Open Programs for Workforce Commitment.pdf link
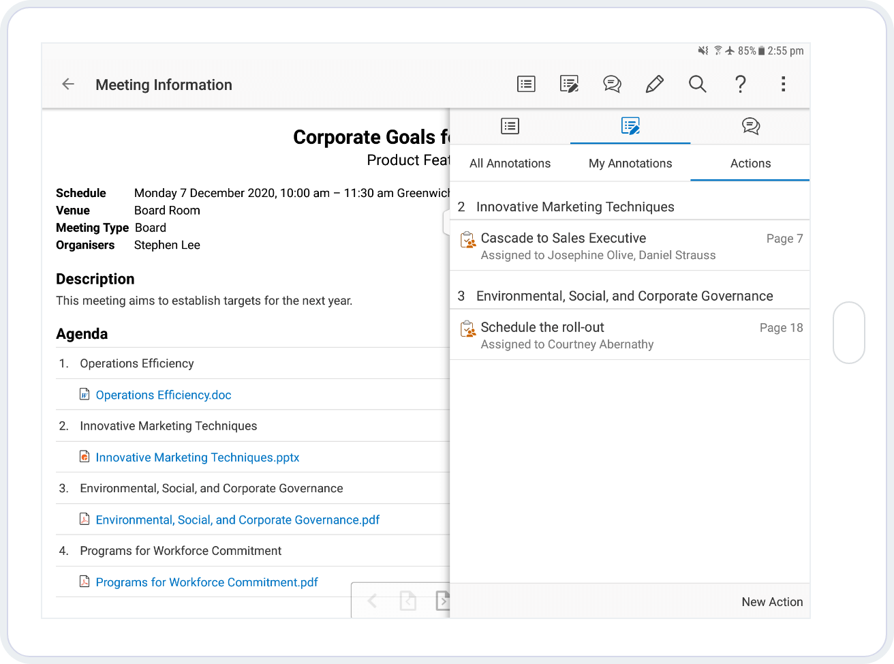894x664 pixels. pos(206,582)
